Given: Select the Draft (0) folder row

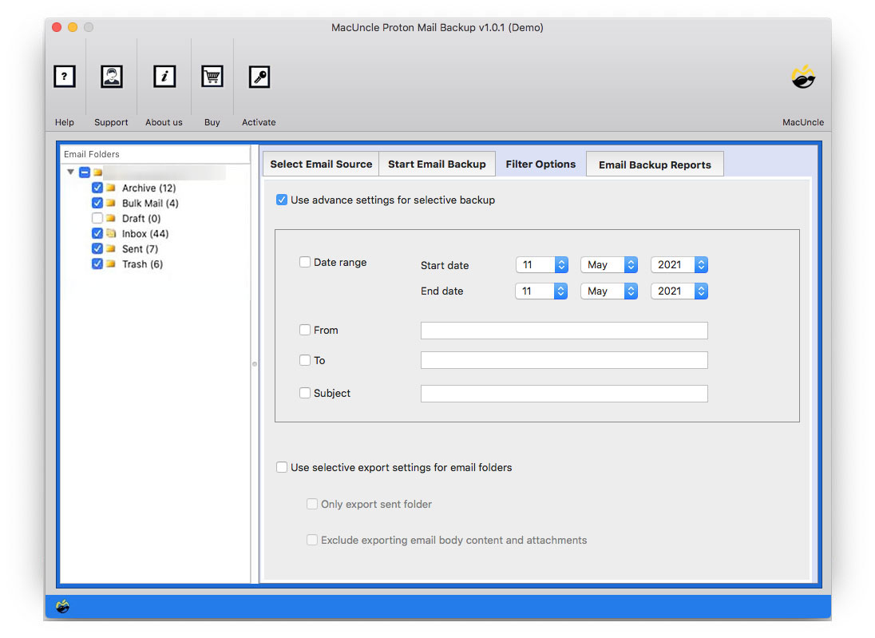Looking at the screenshot, I should click(141, 218).
